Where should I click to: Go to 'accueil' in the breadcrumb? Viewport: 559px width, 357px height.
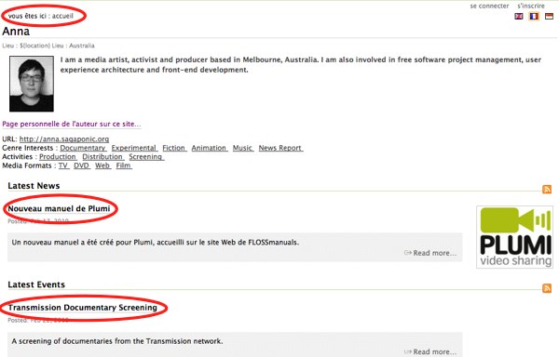(x=62, y=16)
